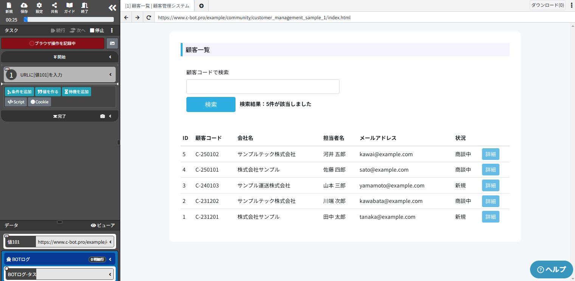This screenshot has height=281, width=575.
Task: Expand the BOTログ panel chevron
Action: (x=110, y=259)
